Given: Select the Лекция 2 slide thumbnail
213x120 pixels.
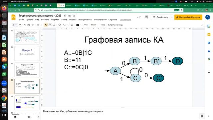Looking at the screenshot, I should click(x=27, y=53).
